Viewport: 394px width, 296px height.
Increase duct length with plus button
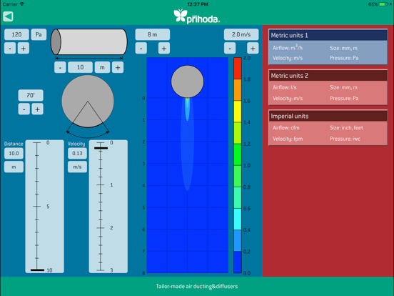[118, 67]
